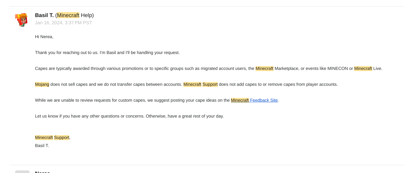
Task: Click the Jan 16, 2024 timestamp
Action: pyautogui.click(x=63, y=23)
